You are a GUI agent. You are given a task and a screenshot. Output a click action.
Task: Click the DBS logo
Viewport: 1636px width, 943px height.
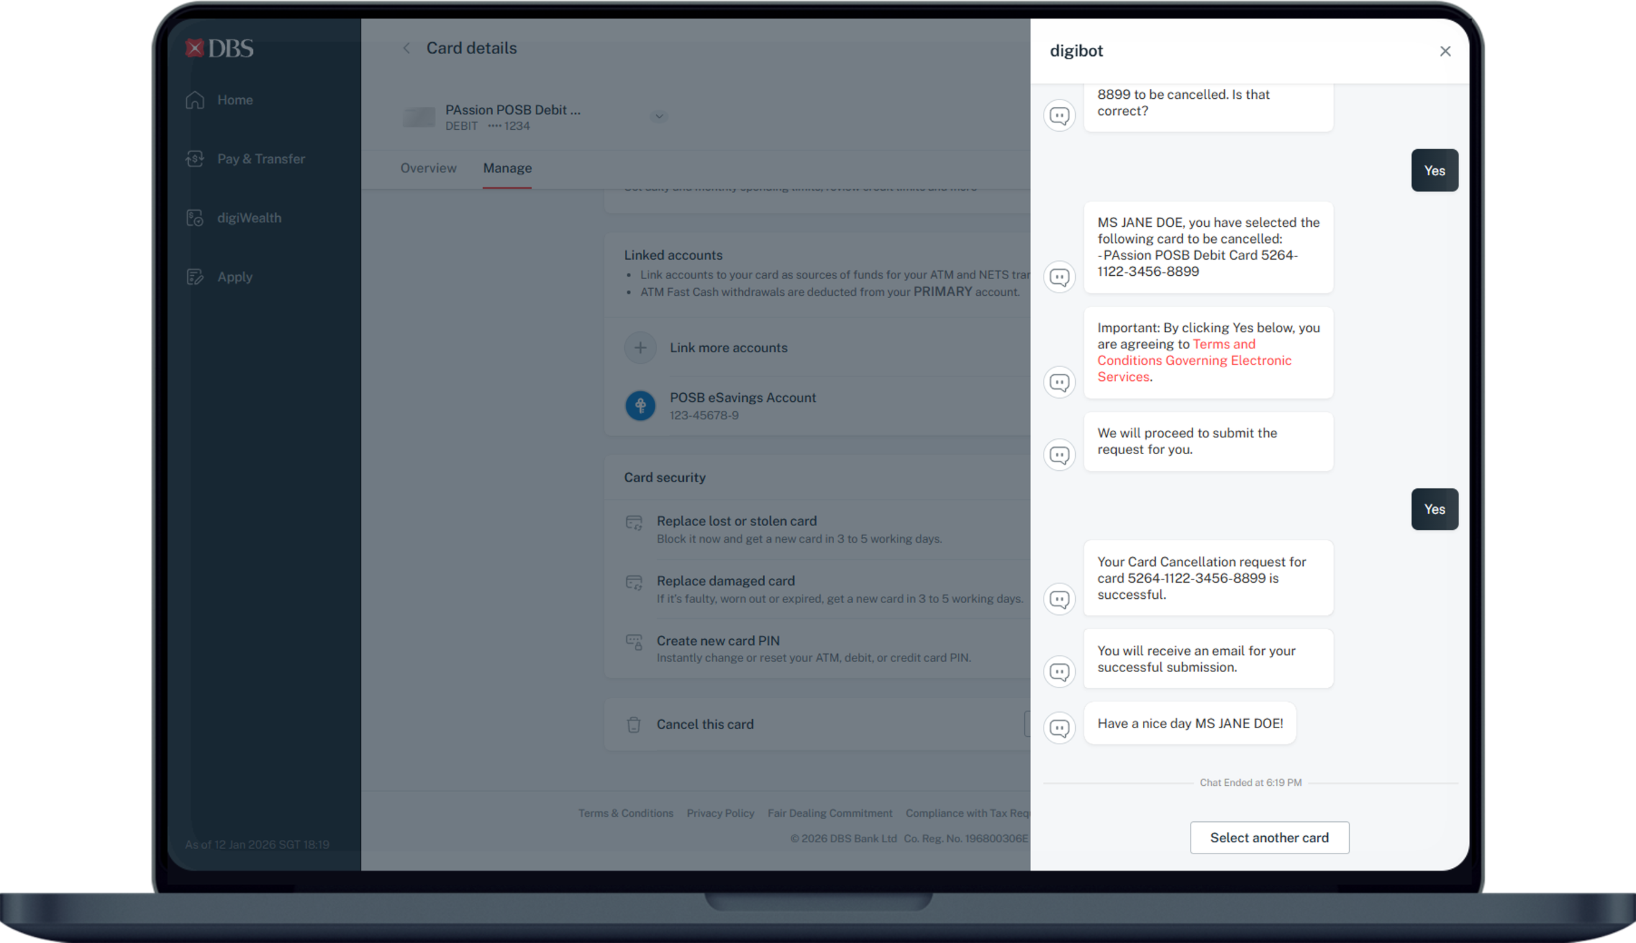point(219,48)
